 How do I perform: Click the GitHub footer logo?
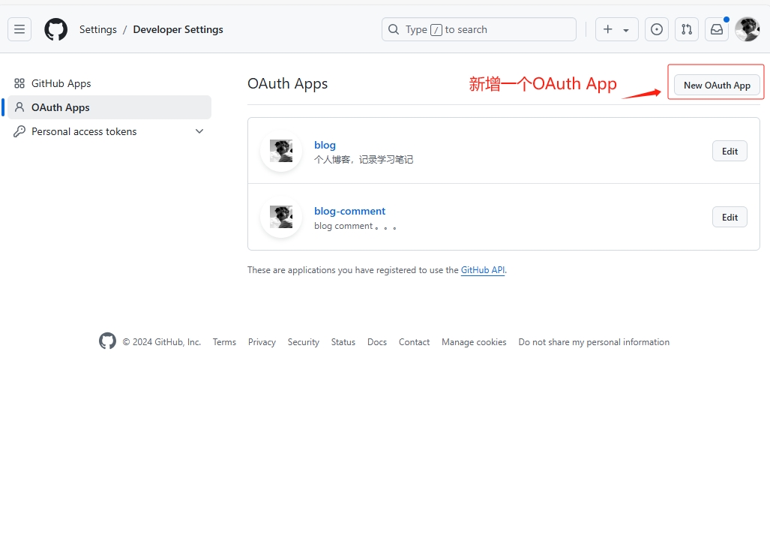click(108, 341)
